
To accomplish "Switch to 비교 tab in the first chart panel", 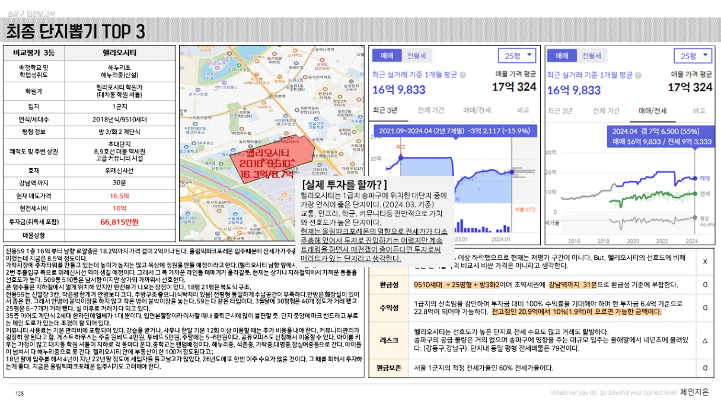I will click(x=523, y=110).
